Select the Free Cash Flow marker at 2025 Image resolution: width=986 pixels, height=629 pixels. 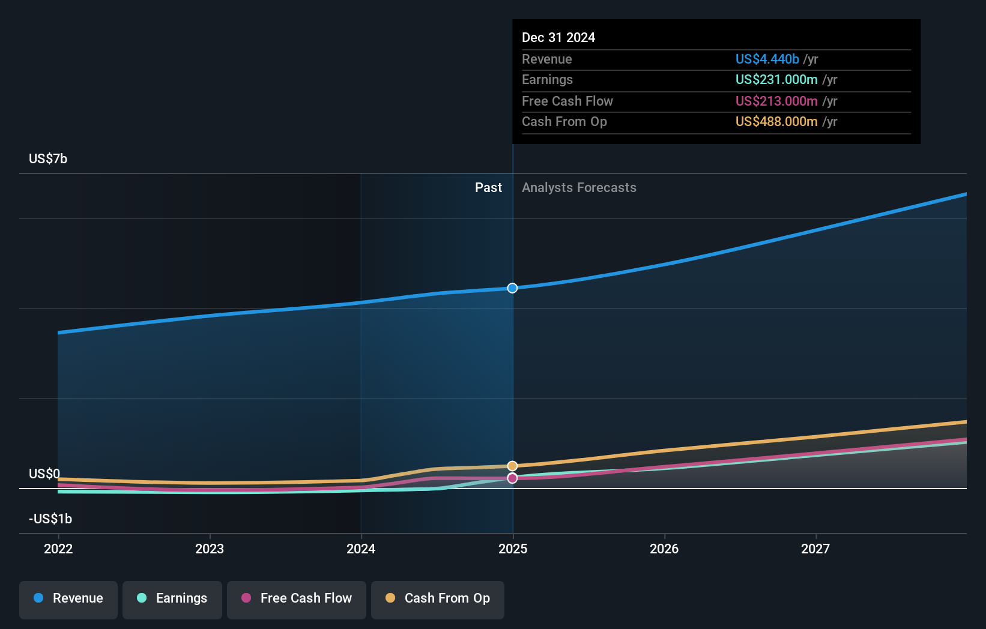pyautogui.click(x=512, y=478)
